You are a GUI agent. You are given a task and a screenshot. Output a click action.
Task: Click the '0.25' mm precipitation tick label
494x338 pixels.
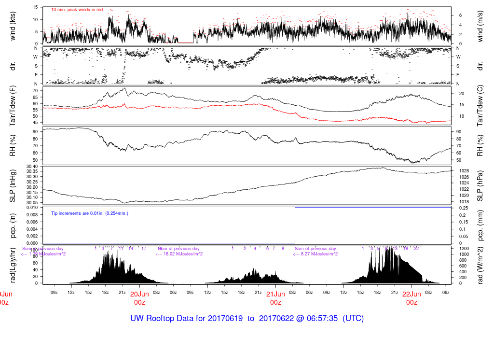(x=463, y=208)
